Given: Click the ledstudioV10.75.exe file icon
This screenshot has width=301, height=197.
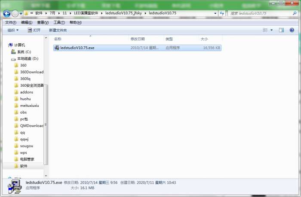Looking at the screenshot, I should pos(57,48).
